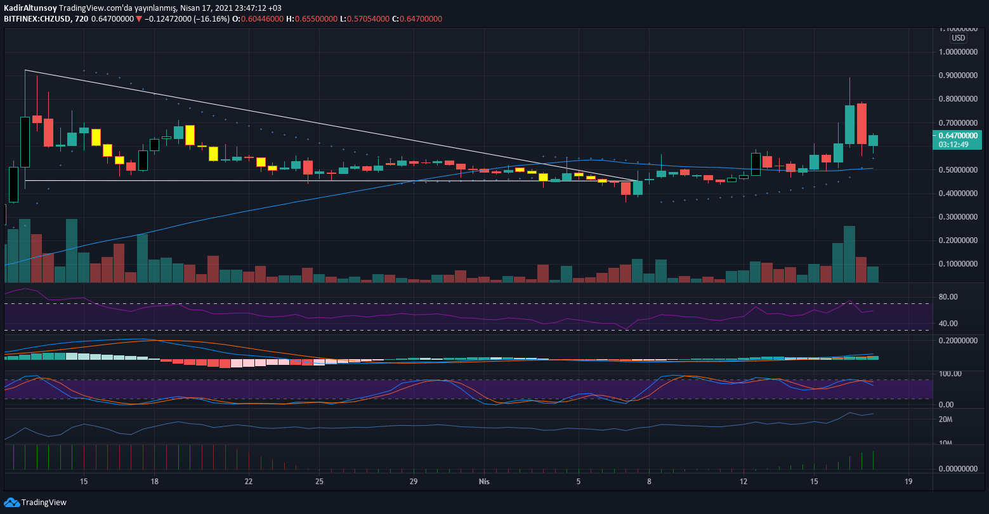Click the 12 date label on the time axis
This screenshot has width=989, height=514.
[743, 482]
